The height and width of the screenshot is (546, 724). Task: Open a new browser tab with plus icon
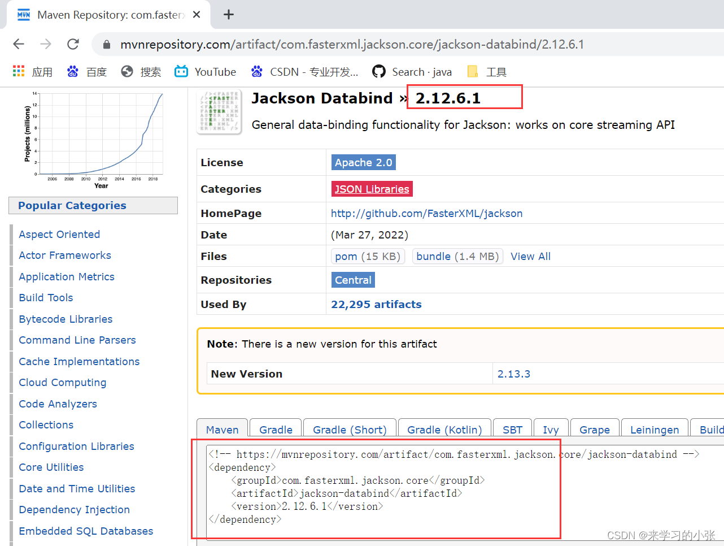click(228, 15)
